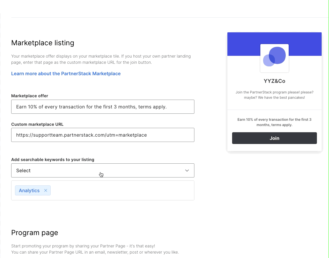Click the Custom marketplace URL field
The height and width of the screenshot is (258, 329).
(102, 135)
